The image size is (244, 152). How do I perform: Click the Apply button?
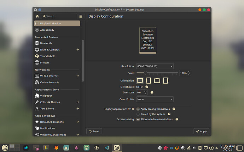201,131
